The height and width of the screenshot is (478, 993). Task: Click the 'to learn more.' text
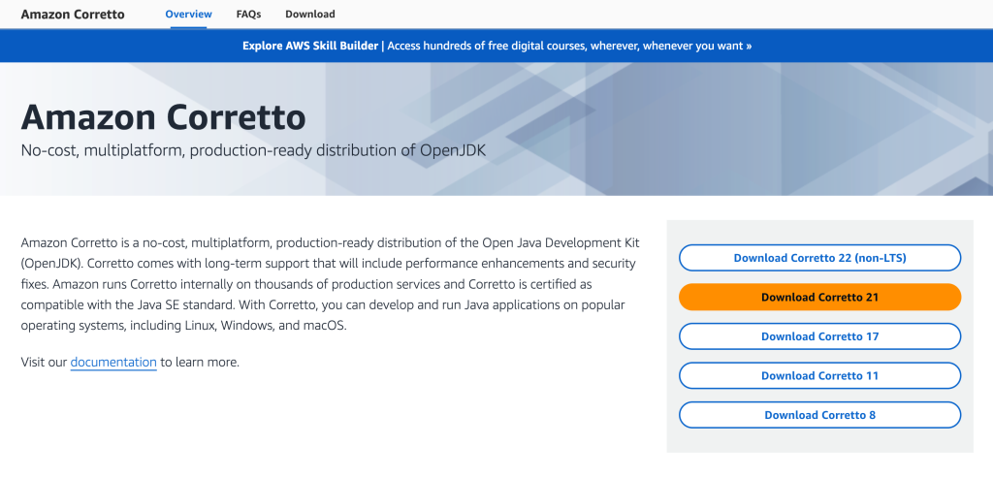pos(200,363)
